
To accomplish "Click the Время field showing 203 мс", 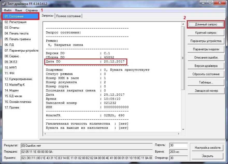I will click(x=179, y=152).
